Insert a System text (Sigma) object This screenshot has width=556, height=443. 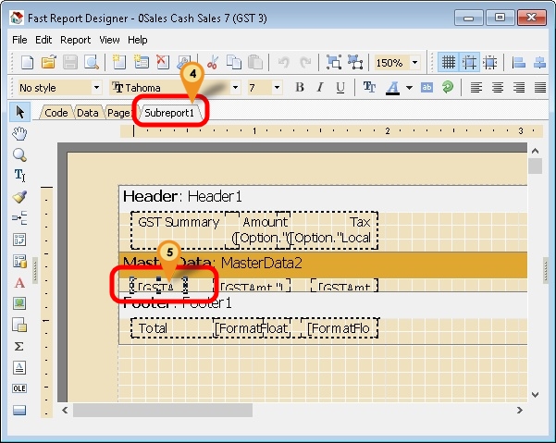pos(19,346)
